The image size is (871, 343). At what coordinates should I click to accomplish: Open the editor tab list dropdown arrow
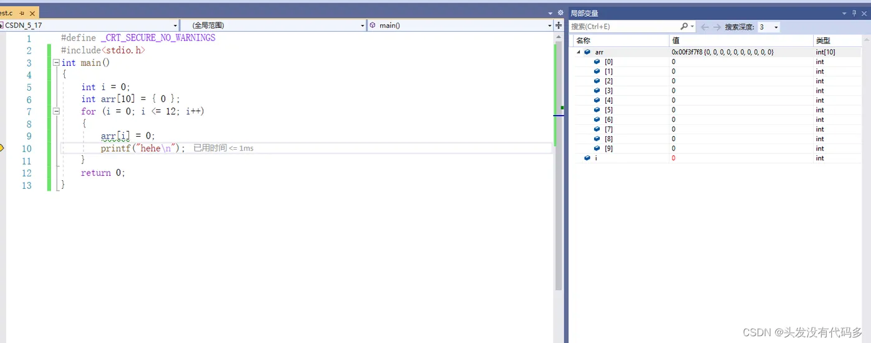coord(551,13)
